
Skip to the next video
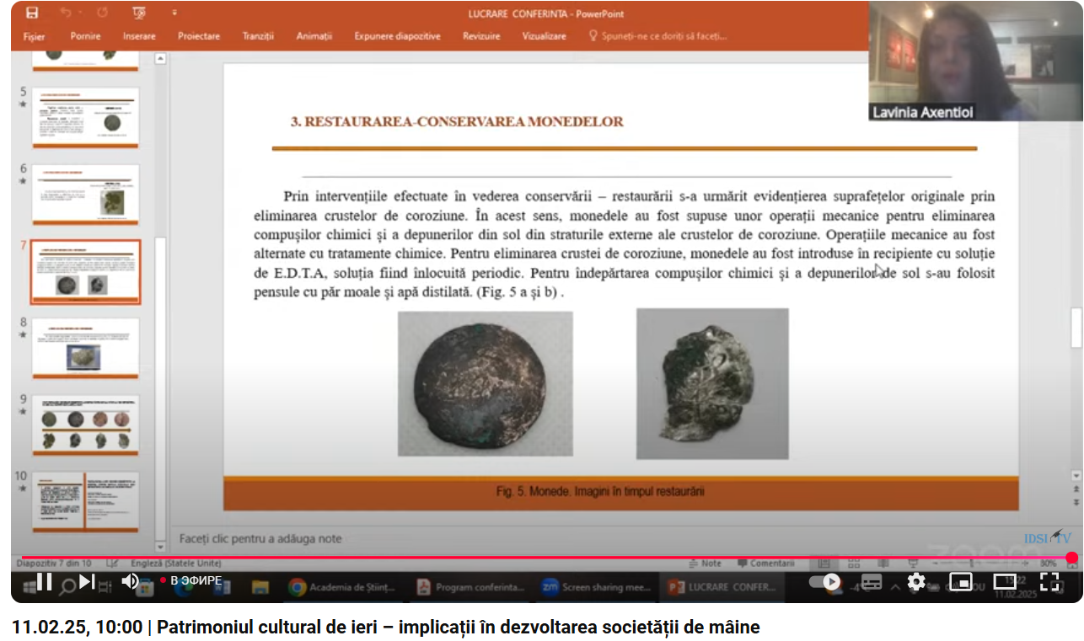[x=88, y=581]
